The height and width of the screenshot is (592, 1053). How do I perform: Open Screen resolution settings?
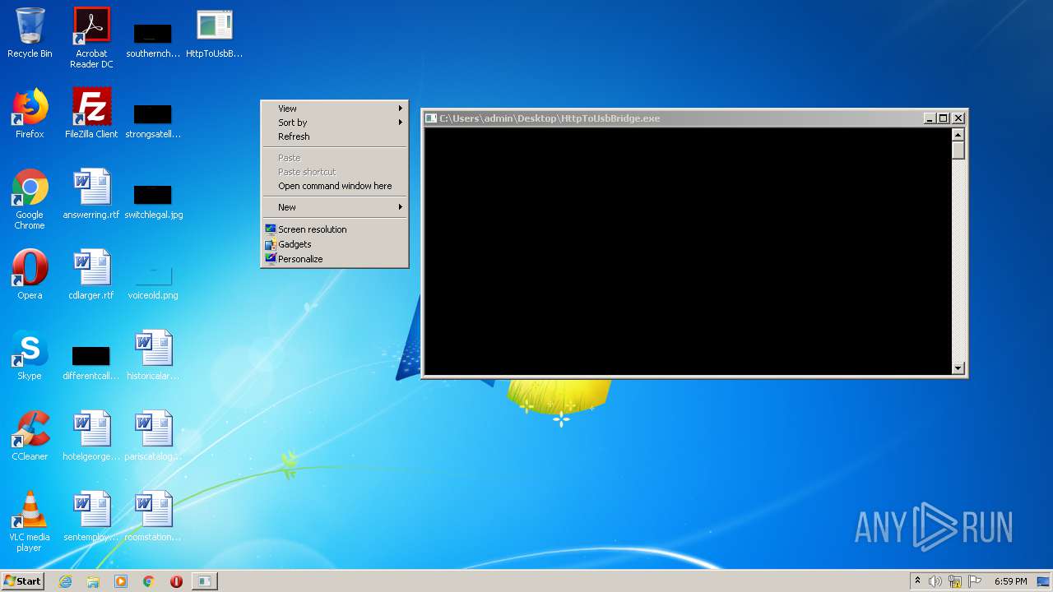(x=312, y=229)
